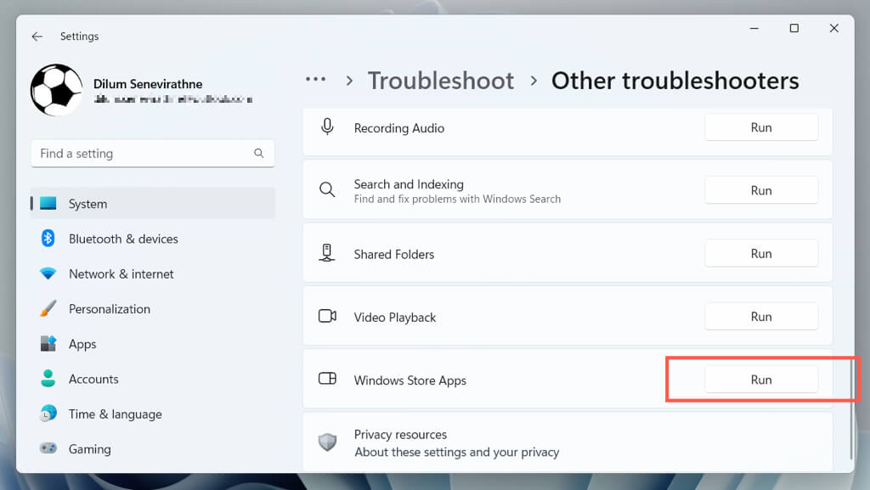Click the search magnifier icon
This screenshot has height=490, width=870.
pos(258,154)
